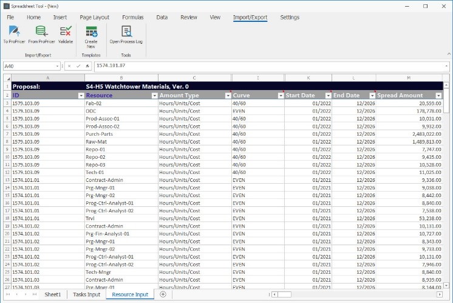Select cell with resource Purch-Parts
Viewport: 453px width, 303px height.
tap(121, 134)
